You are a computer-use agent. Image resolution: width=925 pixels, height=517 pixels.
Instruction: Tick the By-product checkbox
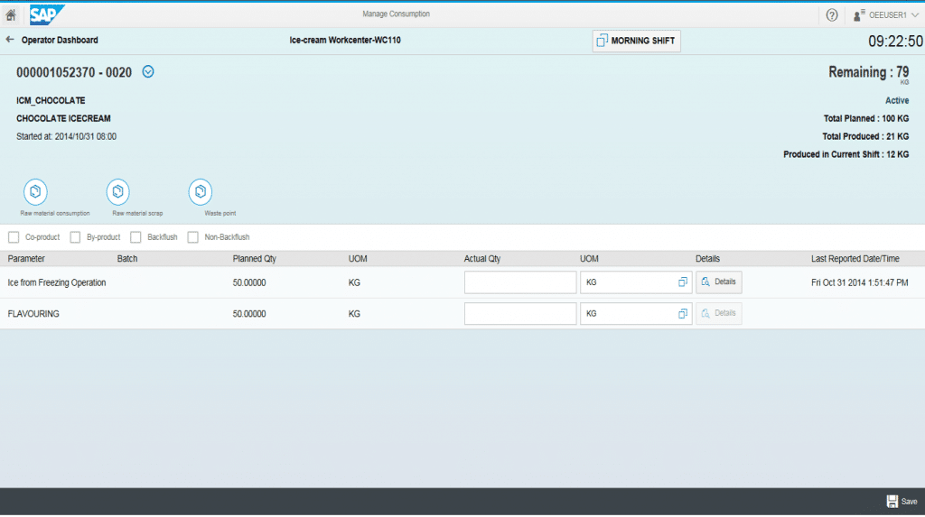click(x=75, y=237)
